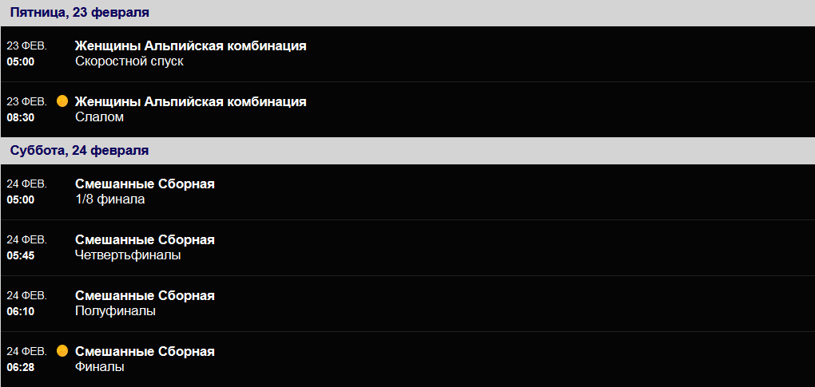Select the Смешанные Сборная 1/8 финала row
Viewport: 815px width, 387px height.
(x=407, y=192)
